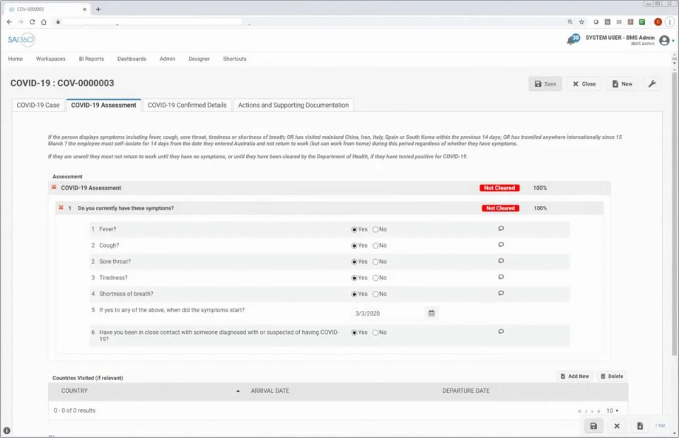Open the BI Reports menu
679x438 pixels.
(x=91, y=59)
